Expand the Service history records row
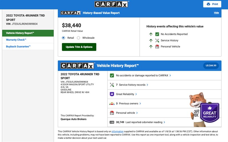Viewport: 228px width, 142px height. coord(133,85)
